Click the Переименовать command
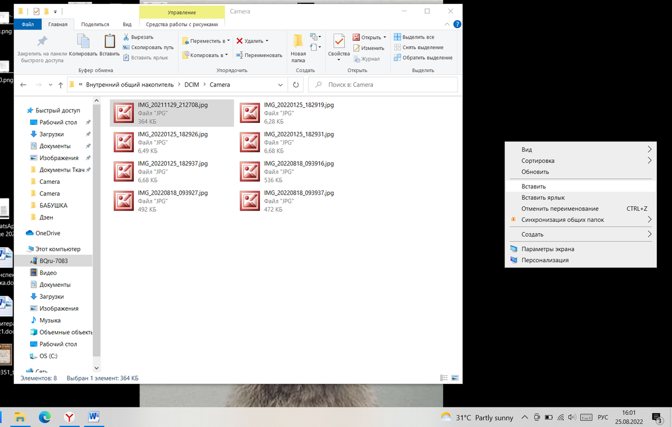This screenshot has width=672, height=427. pyautogui.click(x=259, y=55)
